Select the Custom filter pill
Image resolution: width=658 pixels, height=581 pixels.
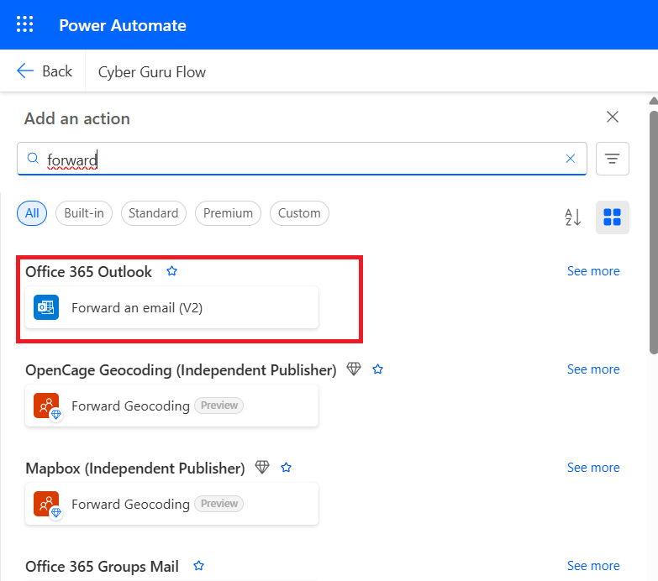pyautogui.click(x=299, y=213)
